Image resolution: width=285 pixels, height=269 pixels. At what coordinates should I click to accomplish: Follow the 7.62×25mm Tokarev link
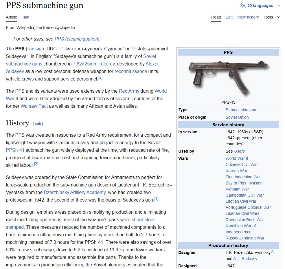(94, 64)
